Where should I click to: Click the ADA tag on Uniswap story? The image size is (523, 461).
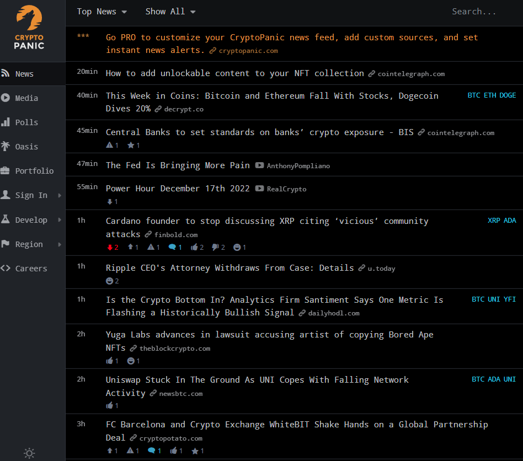[x=494, y=379]
